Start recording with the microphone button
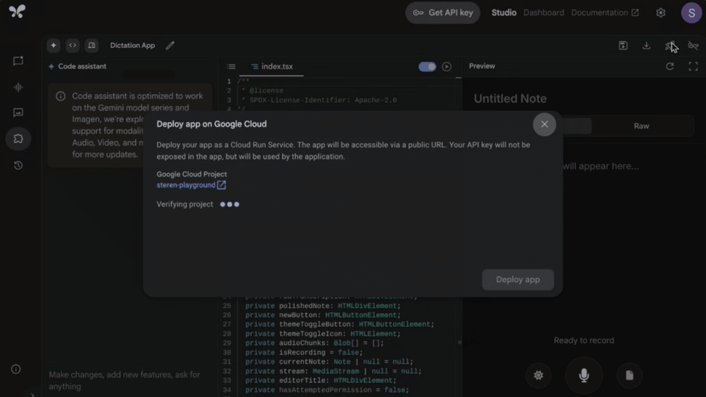 [584, 375]
